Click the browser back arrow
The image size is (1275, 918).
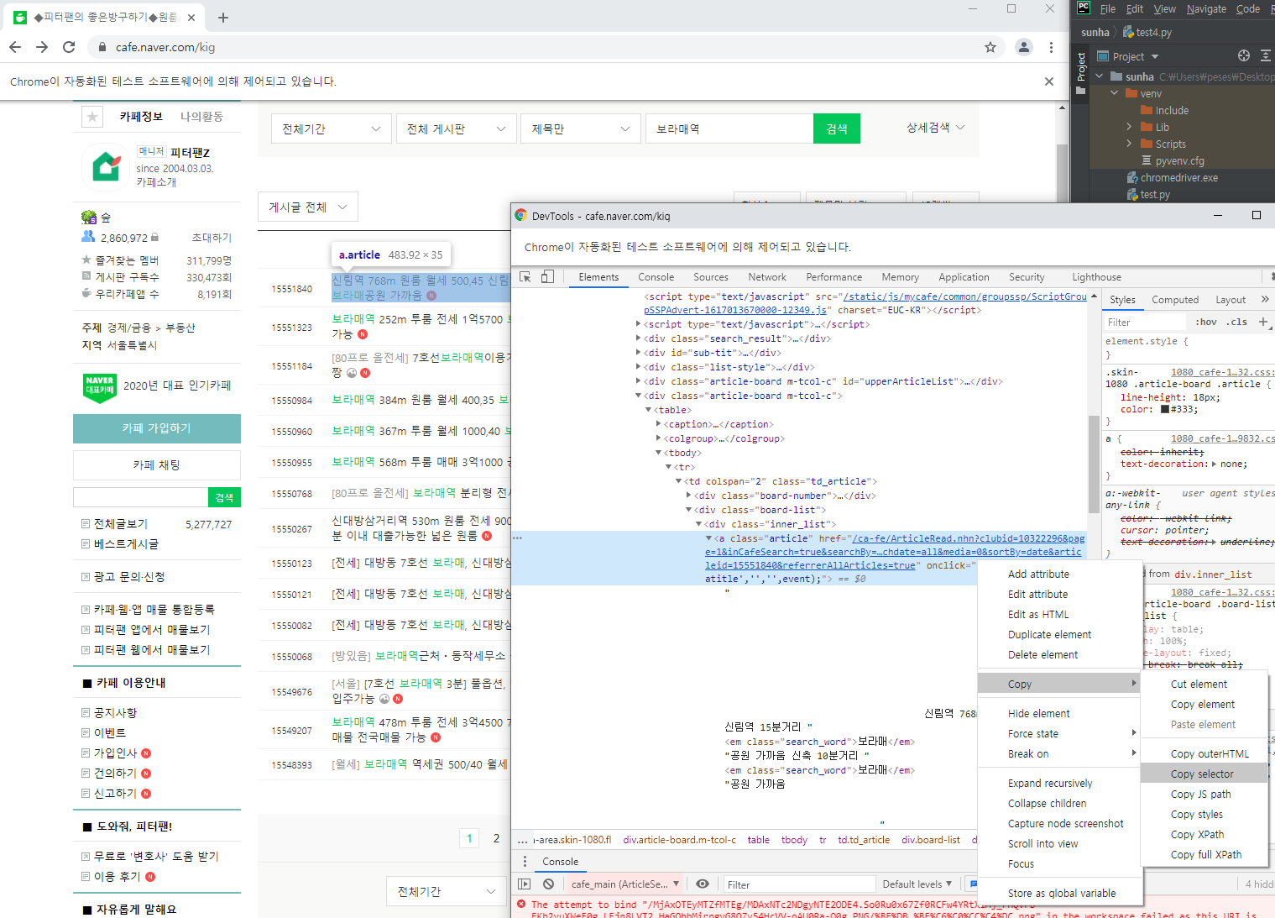[x=15, y=47]
